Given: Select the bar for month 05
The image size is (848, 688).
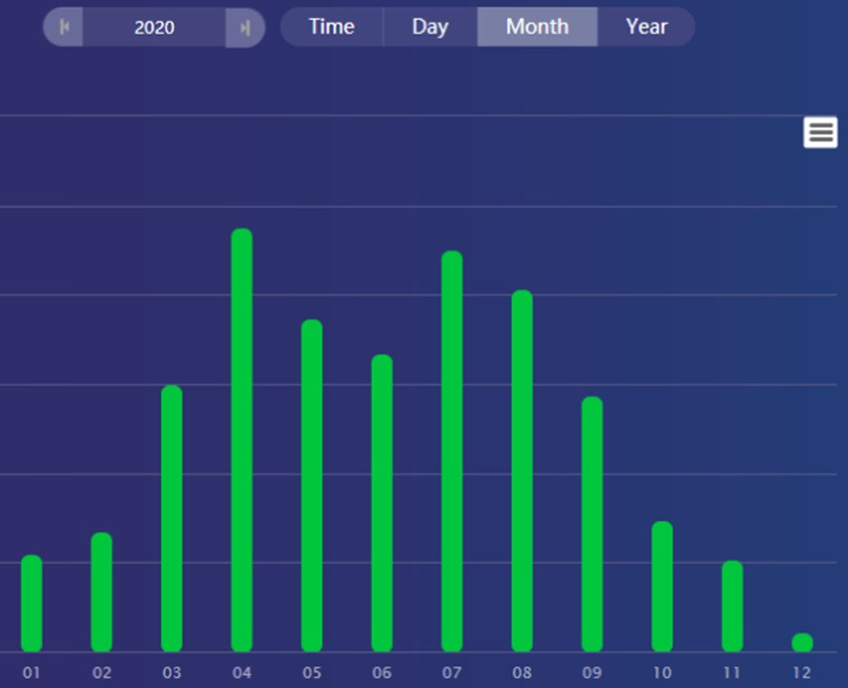Looking at the screenshot, I should click(312, 485).
